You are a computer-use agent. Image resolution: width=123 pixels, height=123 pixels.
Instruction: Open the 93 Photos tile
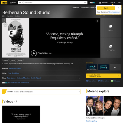coord(111,48)
